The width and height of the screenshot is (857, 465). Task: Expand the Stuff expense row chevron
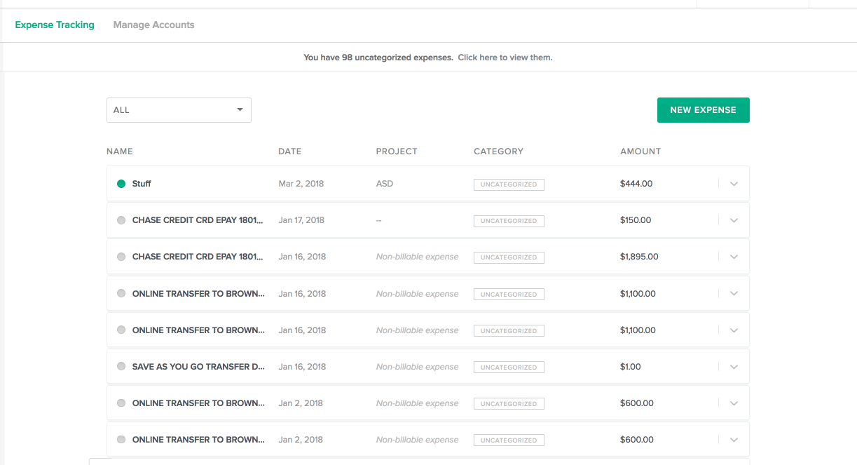(734, 184)
